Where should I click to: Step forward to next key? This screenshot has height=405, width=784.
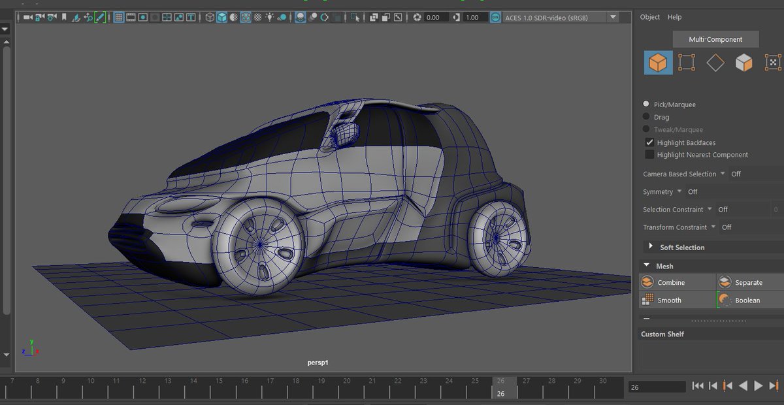774,386
